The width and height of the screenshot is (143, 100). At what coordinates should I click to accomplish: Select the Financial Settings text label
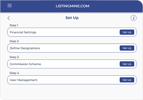[x=23, y=32]
